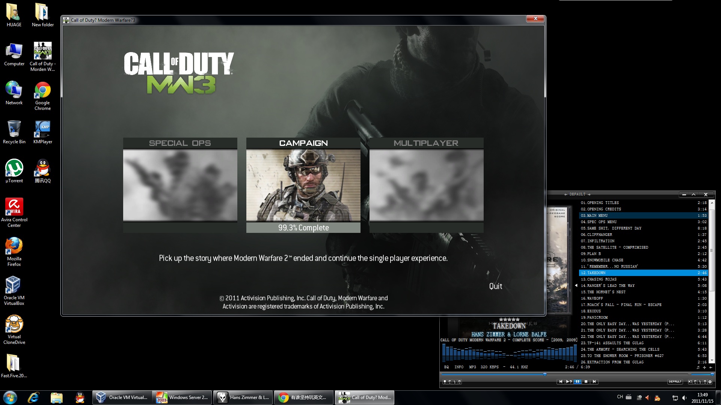Switch to Windows Server 2003 taskbar item
Screen dimensions: 721x405
[x=182, y=397]
